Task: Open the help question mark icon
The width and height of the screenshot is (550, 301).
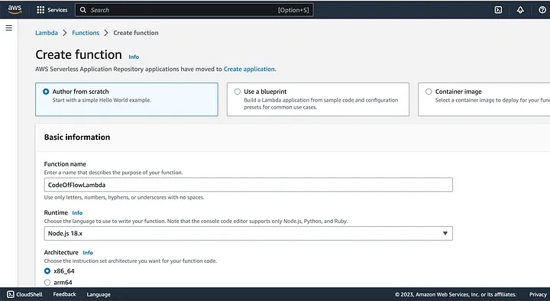Action: pyautogui.click(x=542, y=10)
